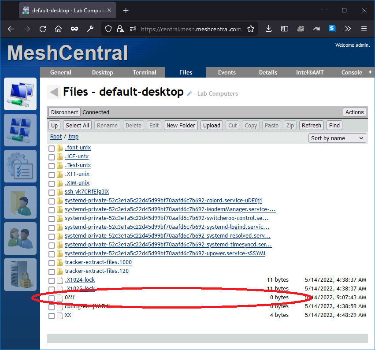Open the Firefox downloads icon
Screen dimensions: 375x350
point(269,29)
